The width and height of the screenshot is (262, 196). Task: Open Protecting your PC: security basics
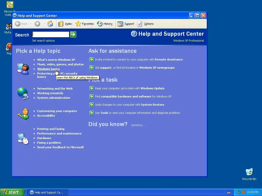tap(57, 75)
